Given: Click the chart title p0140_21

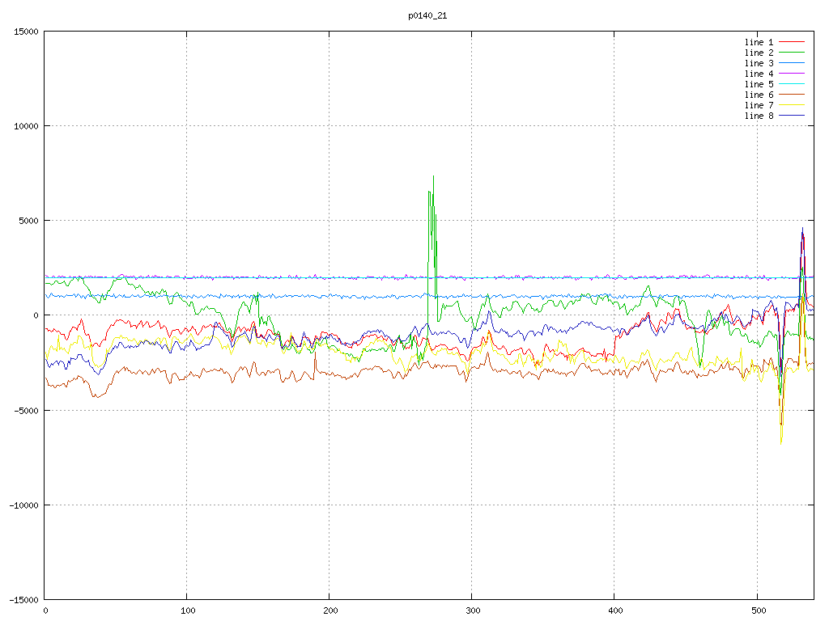Looking at the screenshot, I should click(427, 15).
